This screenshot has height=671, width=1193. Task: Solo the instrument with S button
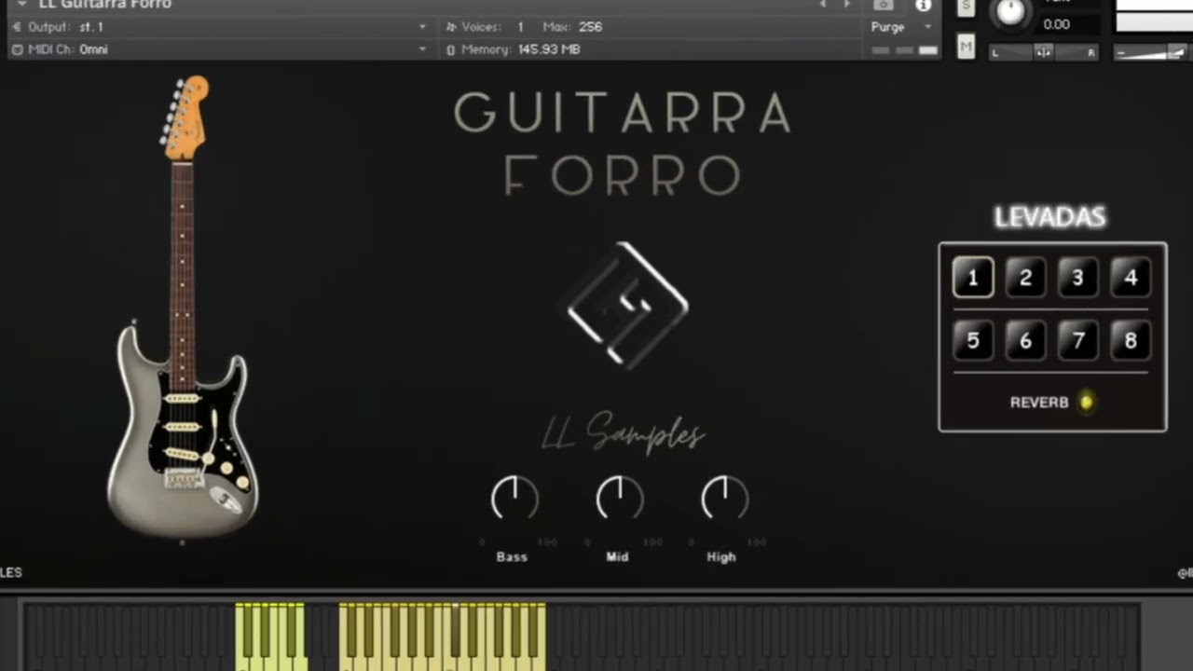pyautogui.click(x=966, y=7)
